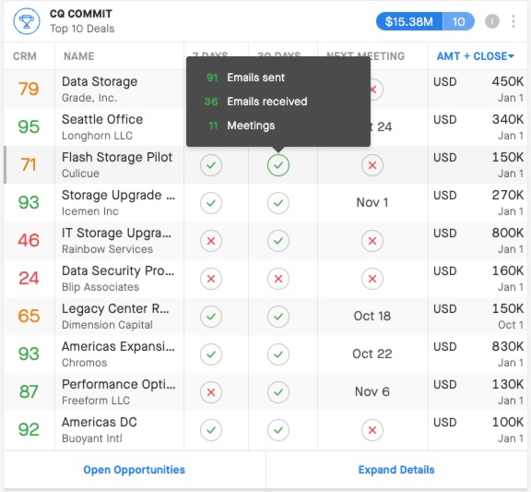Click the 30-day check icon for Buoyant Intl deal
Image resolution: width=531 pixels, height=492 pixels.
click(x=278, y=430)
